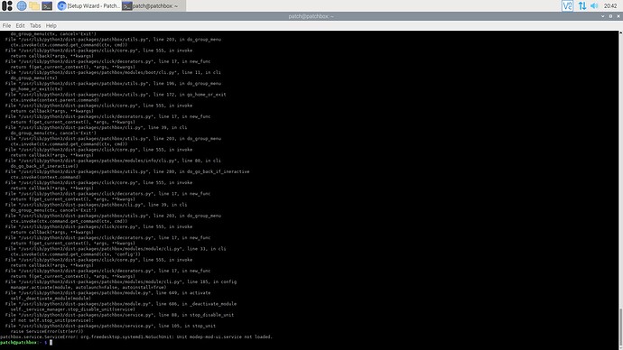
Task: Click the 'ctx.invoke(context.parent.command)' line
Action: coord(54,100)
